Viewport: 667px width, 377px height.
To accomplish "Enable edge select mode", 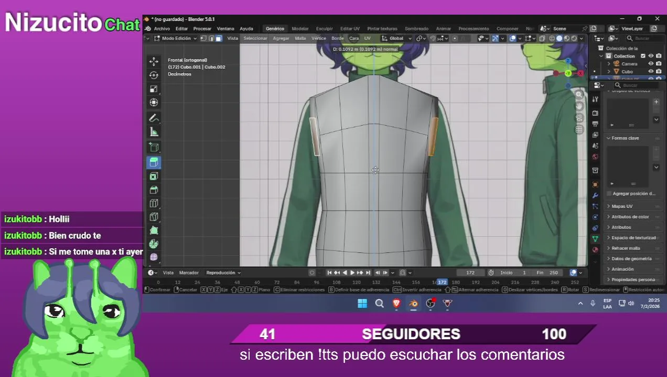I will coord(211,38).
